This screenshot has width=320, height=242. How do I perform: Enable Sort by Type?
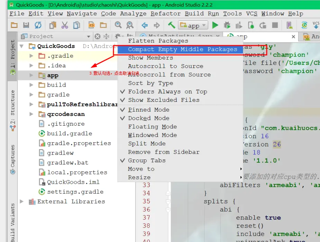[x=180, y=83]
